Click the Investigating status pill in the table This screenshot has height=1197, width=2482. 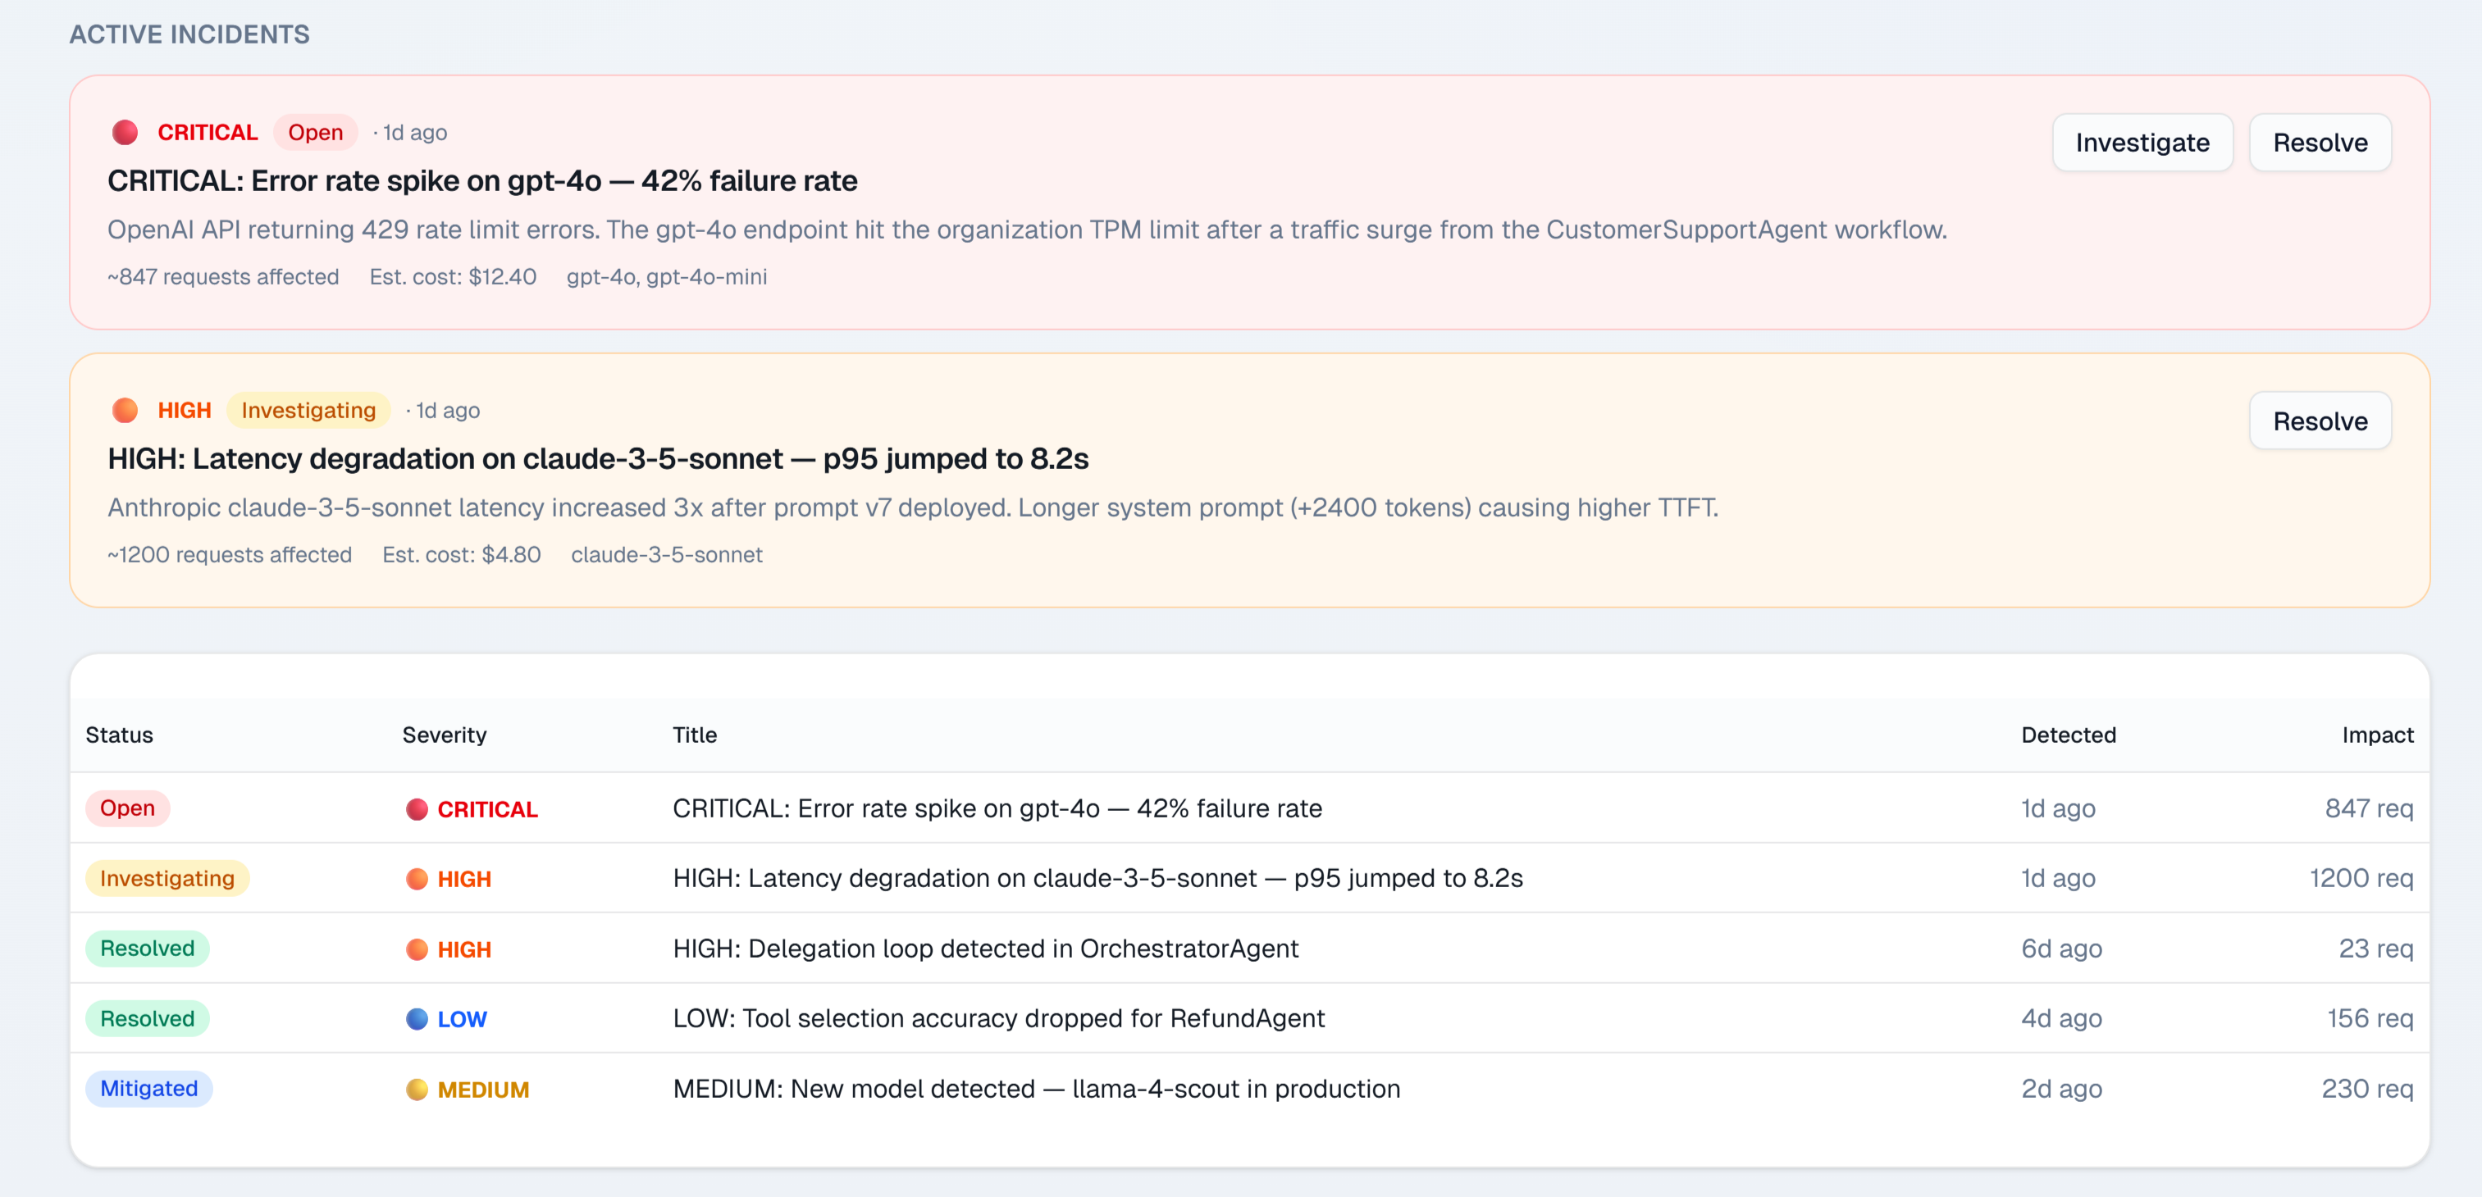(167, 877)
